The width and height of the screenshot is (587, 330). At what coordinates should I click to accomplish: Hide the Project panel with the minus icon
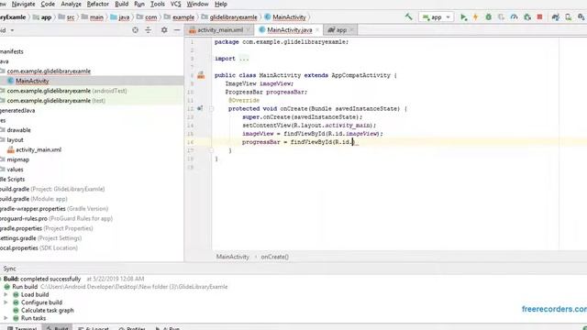point(177,30)
